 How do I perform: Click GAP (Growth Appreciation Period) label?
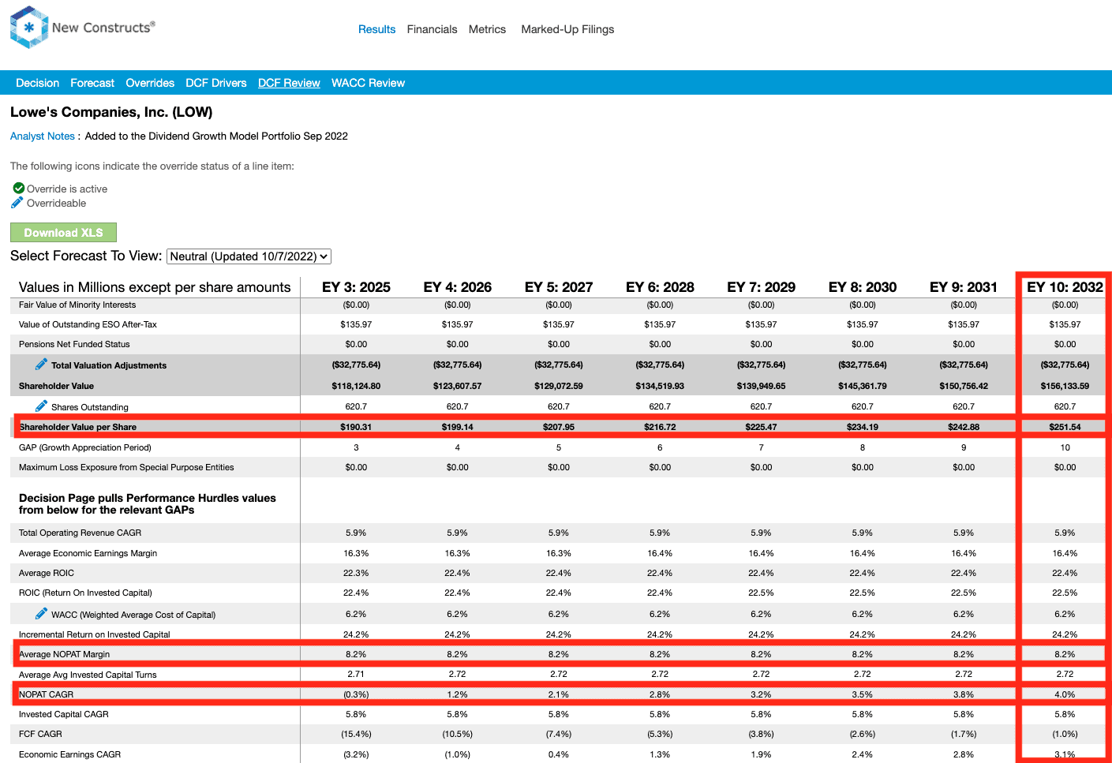(85, 447)
